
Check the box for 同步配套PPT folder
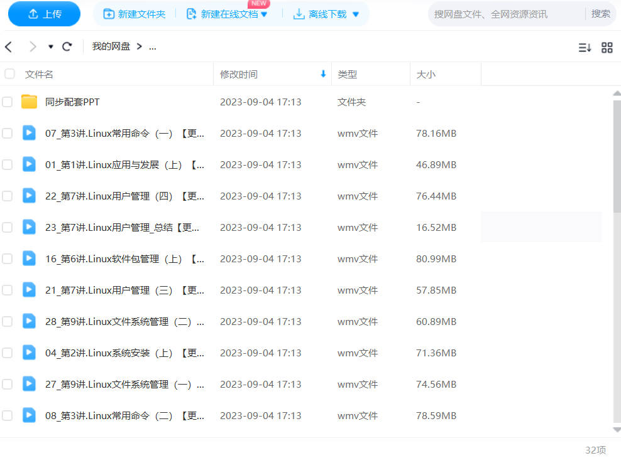click(x=7, y=102)
